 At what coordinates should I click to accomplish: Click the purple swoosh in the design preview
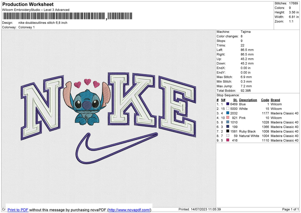117,148
